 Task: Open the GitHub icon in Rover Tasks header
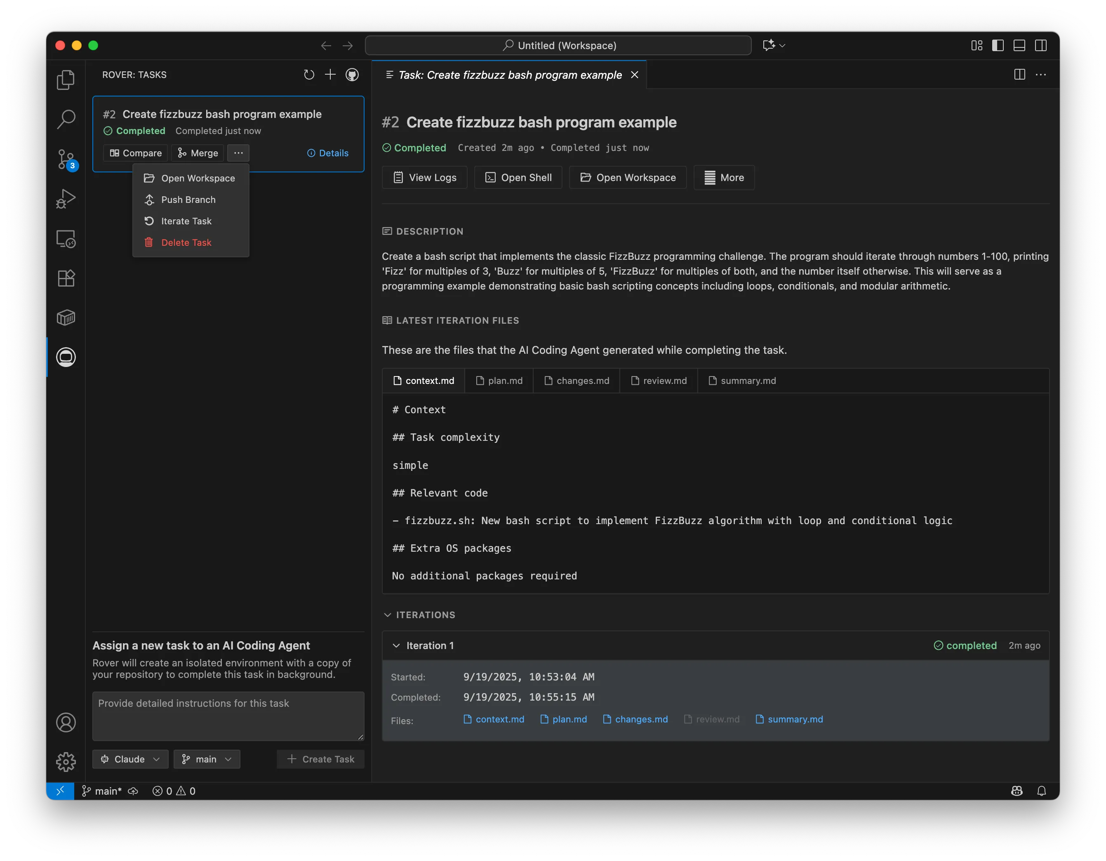[352, 75]
